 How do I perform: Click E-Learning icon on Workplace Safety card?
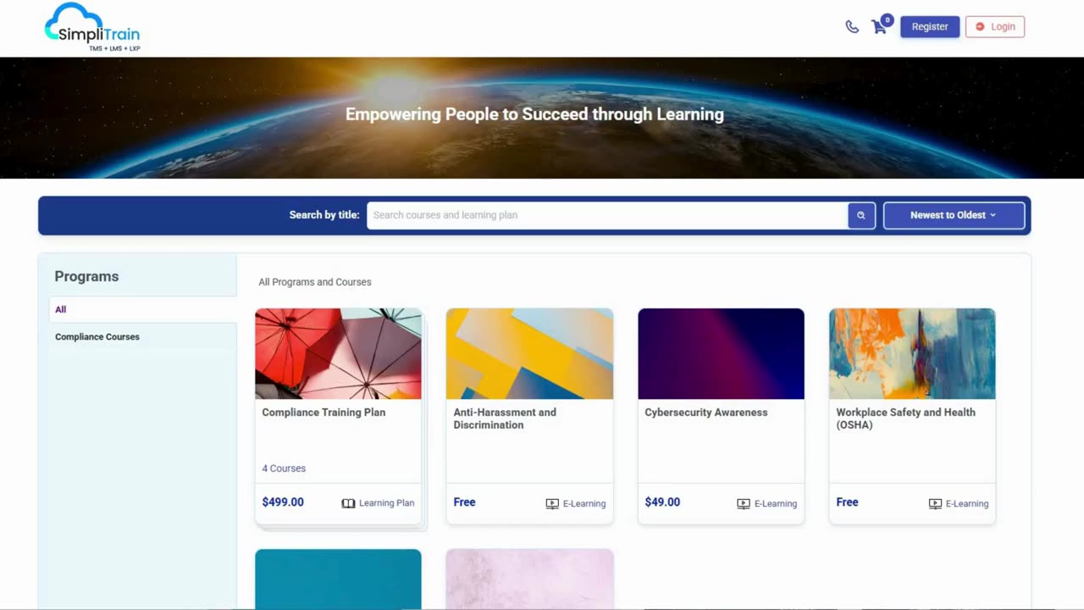[935, 503]
